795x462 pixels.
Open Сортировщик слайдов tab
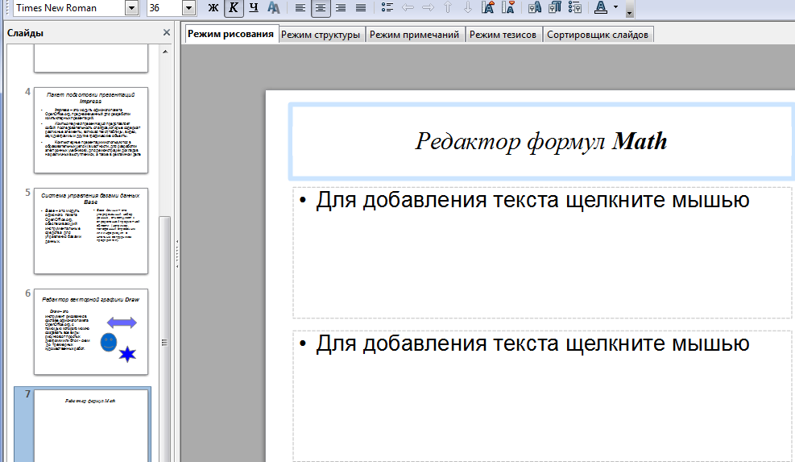tap(598, 35)
